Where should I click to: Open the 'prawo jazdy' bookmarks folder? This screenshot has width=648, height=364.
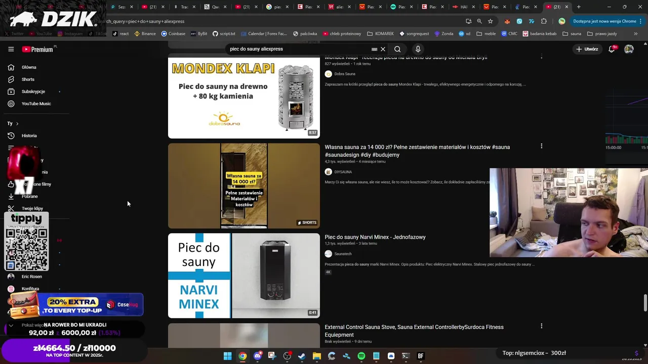pos(602,34)
